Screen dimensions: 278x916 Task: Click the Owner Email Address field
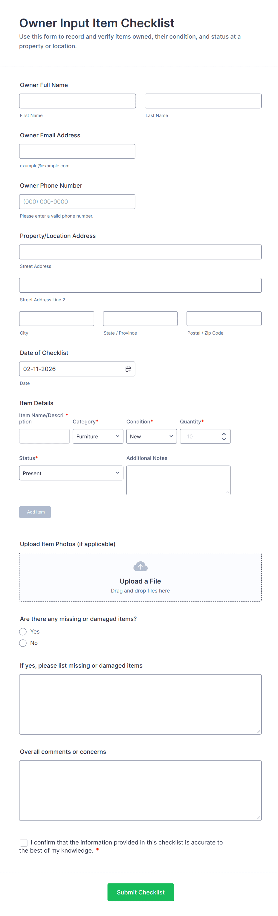tap(77, 151)
